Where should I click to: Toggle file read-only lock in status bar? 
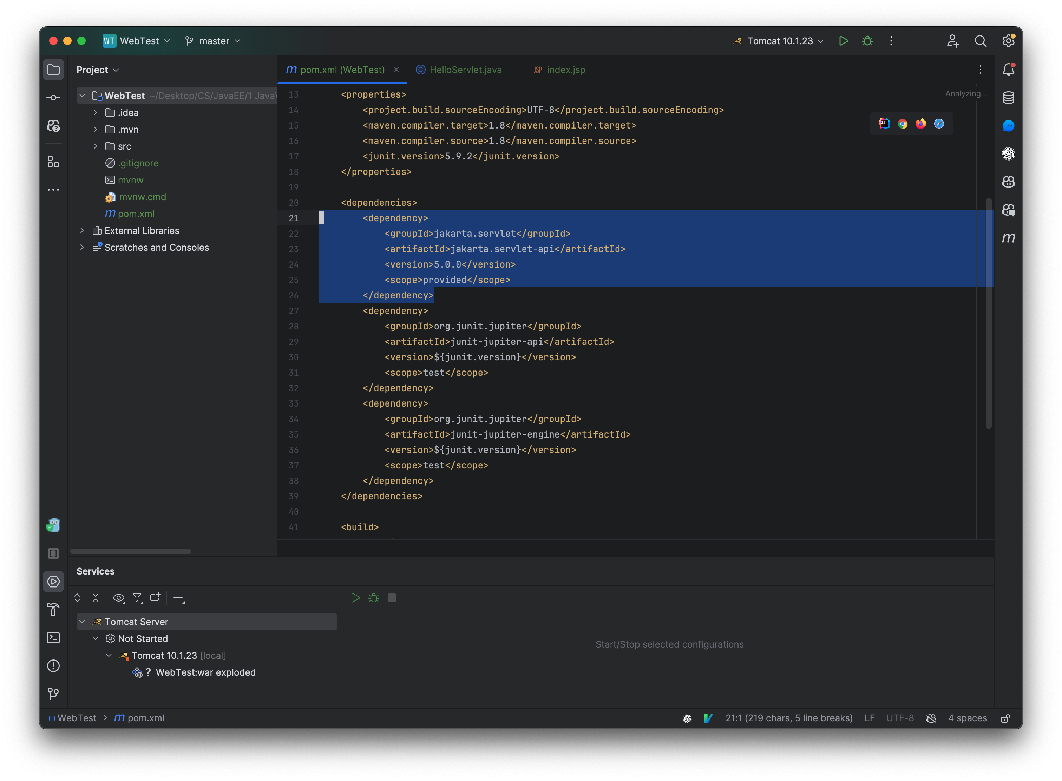click(1006, 718)
